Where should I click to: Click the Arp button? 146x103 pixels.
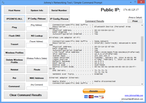pyautogui.click(x=14, y=78)
